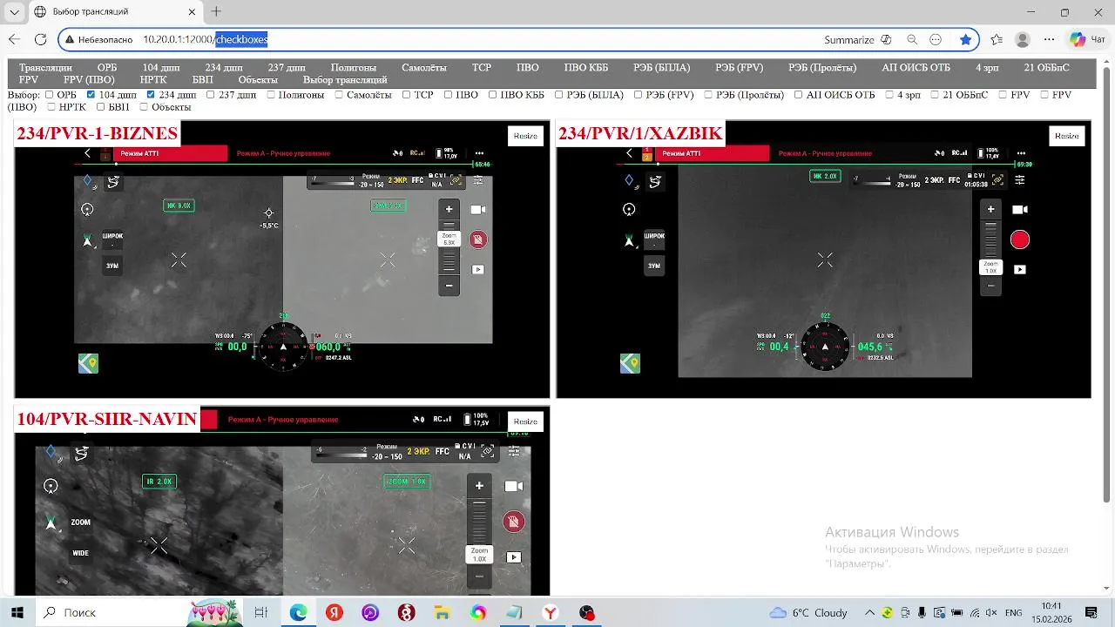Image resolution: width=1115 pixels, height=627 pixels.
Task: Click Resize on the 234/PVR-1-BIZNES feed
Action: click(x=525, y=136)
